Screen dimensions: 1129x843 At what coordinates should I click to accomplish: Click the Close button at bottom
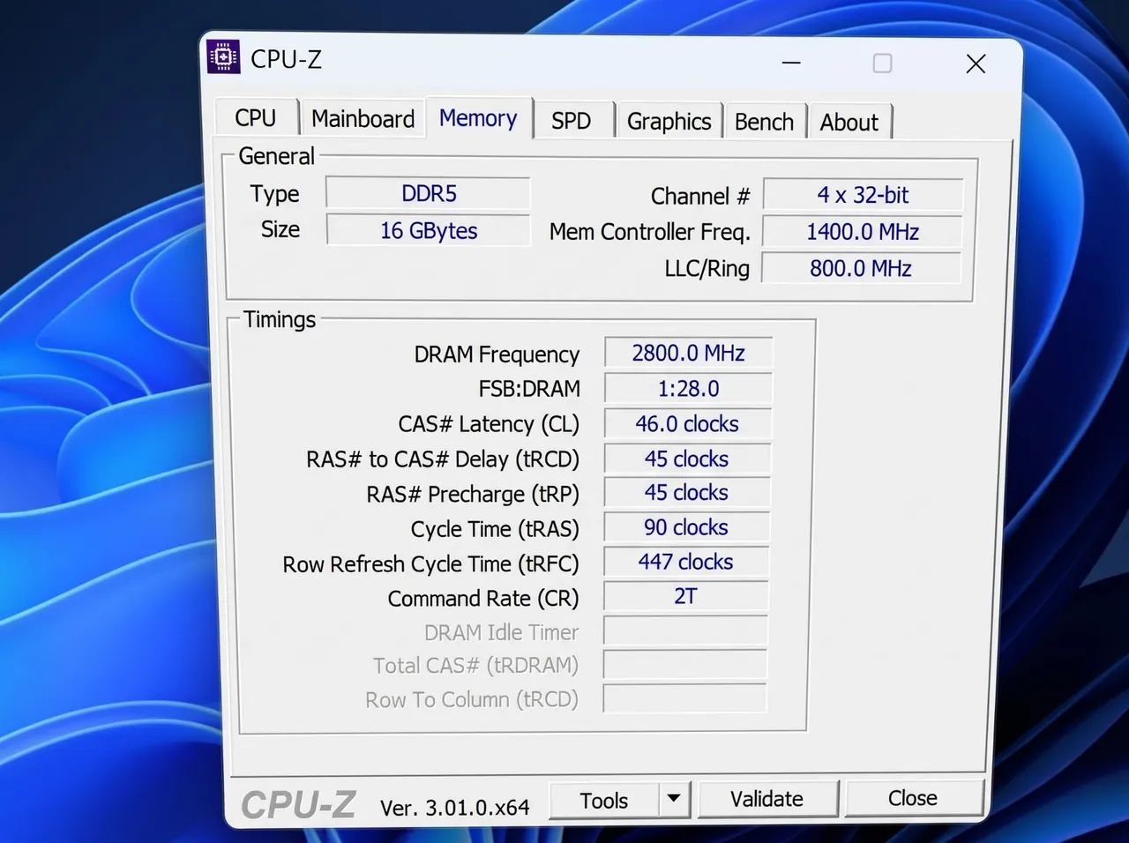pos(913,798)
